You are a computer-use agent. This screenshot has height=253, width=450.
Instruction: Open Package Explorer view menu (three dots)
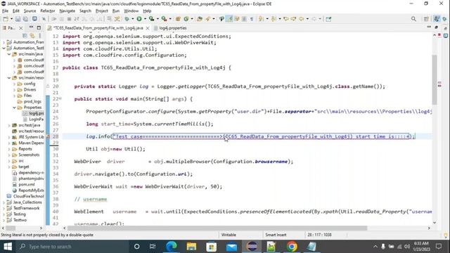pyautogui.click(x=39, y=36)
